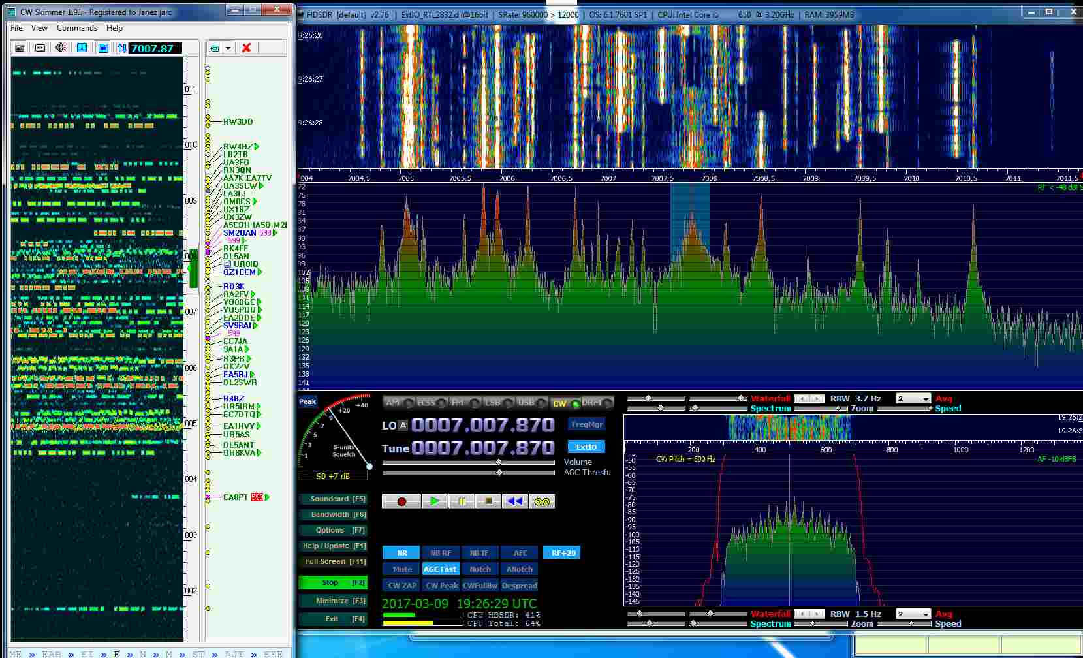Enable the Notch filter toggle
Image resolution: width=1083 pixels, height=658 pixels.
click(480, 569)
